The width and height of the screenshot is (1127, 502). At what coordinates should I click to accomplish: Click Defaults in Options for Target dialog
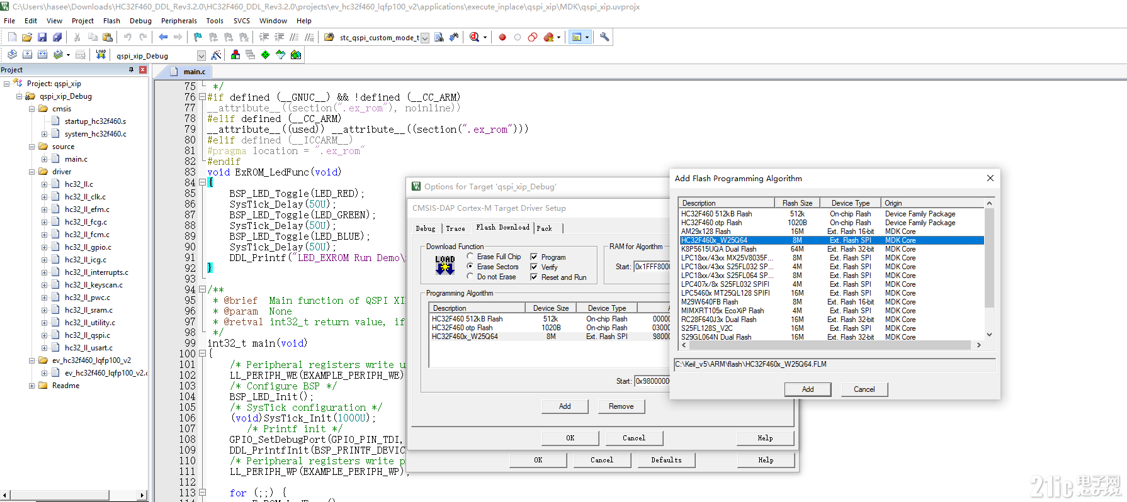[x=666, y=460]
